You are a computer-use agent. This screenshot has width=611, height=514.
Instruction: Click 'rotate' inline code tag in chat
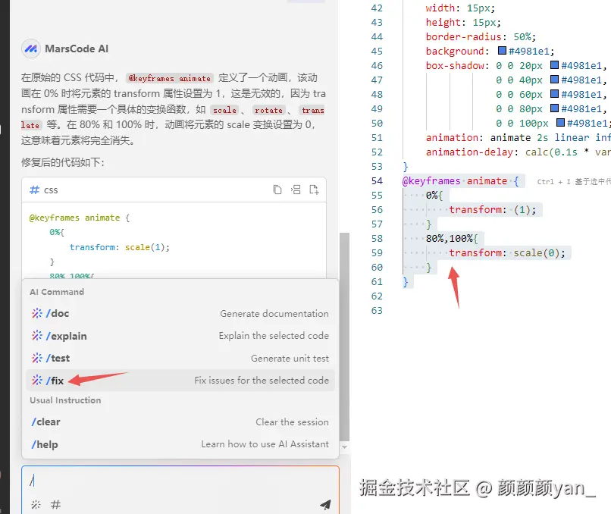point(268,110)
